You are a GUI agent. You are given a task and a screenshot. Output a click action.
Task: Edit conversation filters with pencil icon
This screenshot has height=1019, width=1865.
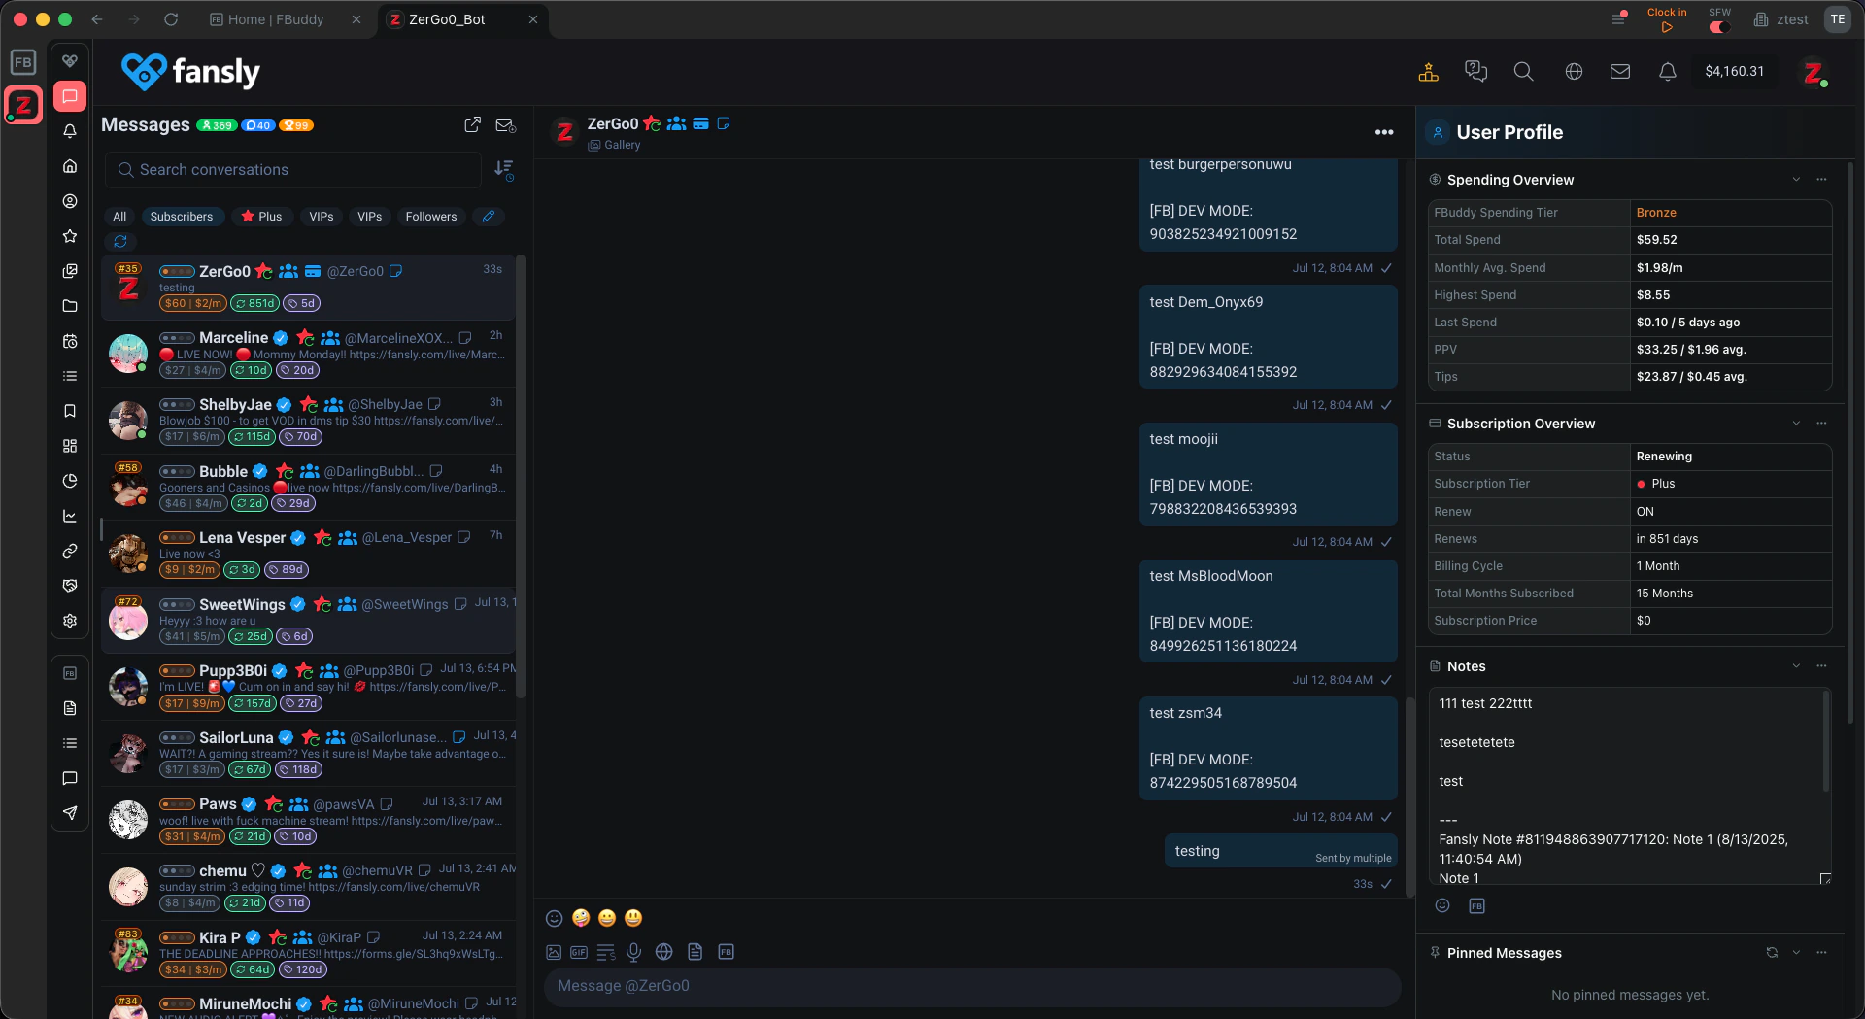point(489,216)
